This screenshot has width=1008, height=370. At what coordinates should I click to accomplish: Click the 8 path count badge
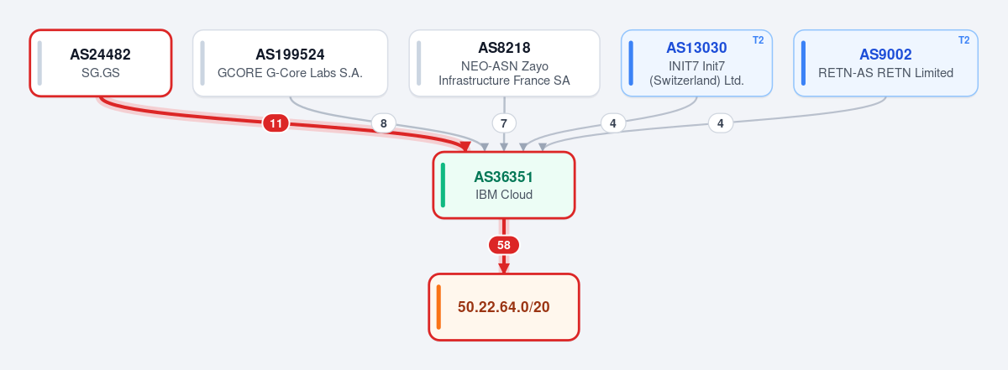384,123
